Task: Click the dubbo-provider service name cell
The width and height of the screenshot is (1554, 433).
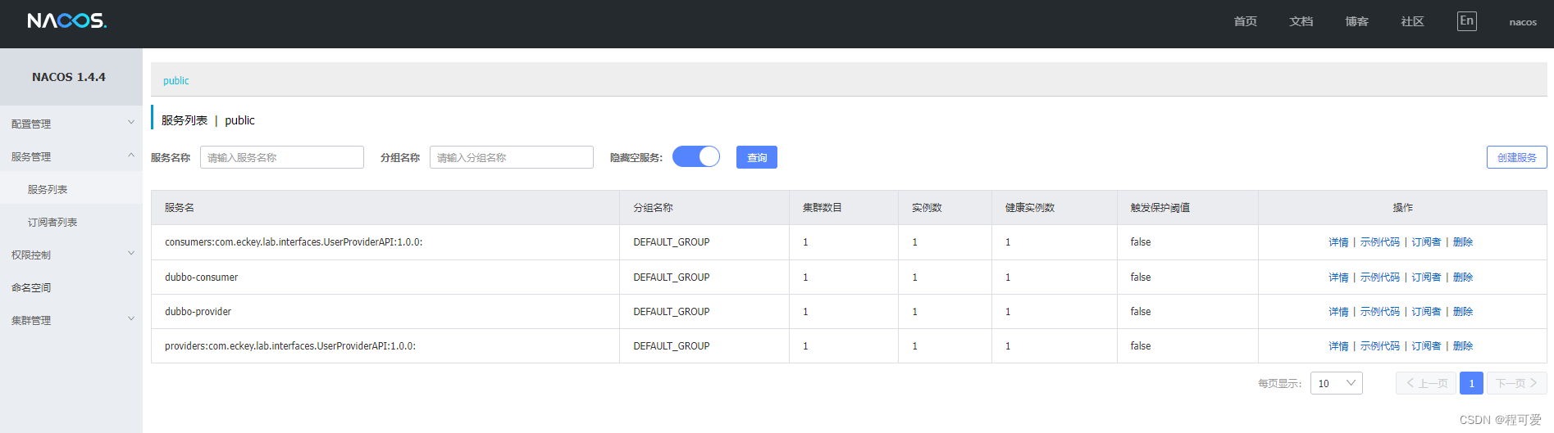Action: tap(385, 312)
